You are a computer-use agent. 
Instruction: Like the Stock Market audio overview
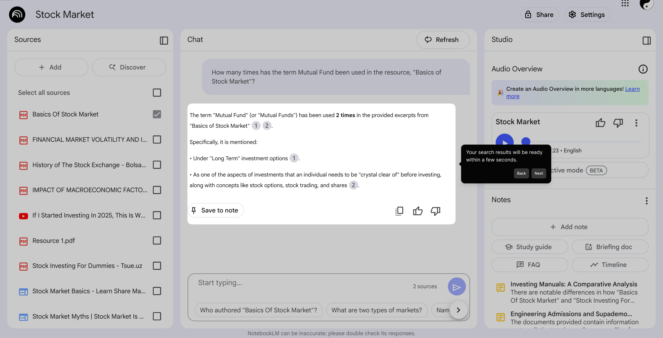click(x=600, y=123)
